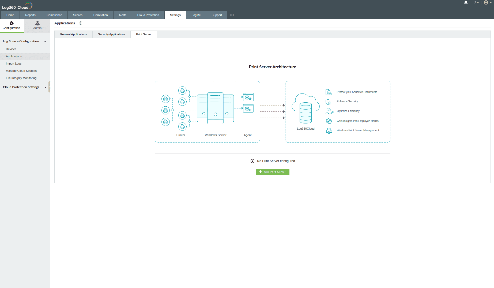Open the Cloud Protection tab
Viewport: 494px width, 288px height.
click(x=148, y=15)
